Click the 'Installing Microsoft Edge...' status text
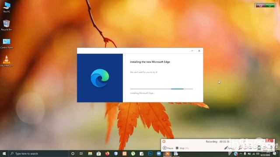Image resolution: width=280 pixels, height=157 pixels. click(x=142, y=93)
